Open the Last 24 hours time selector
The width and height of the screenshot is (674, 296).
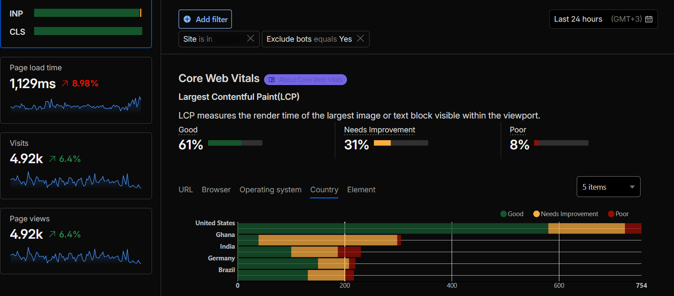(604, 19)
